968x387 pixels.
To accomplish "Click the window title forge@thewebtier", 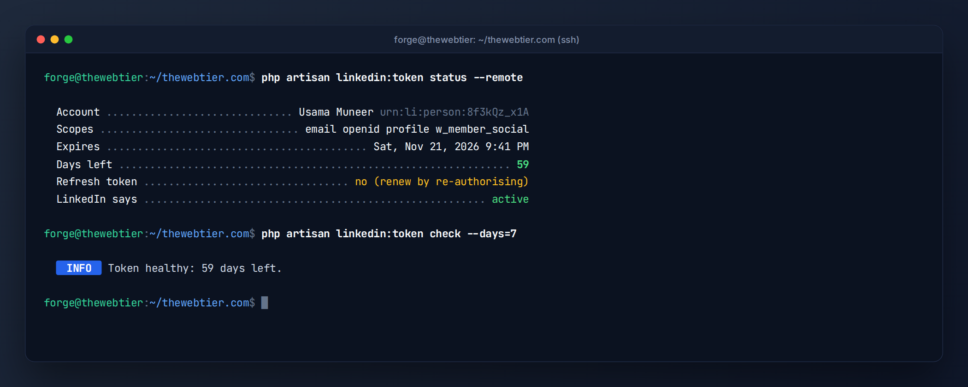I will 486,40.
